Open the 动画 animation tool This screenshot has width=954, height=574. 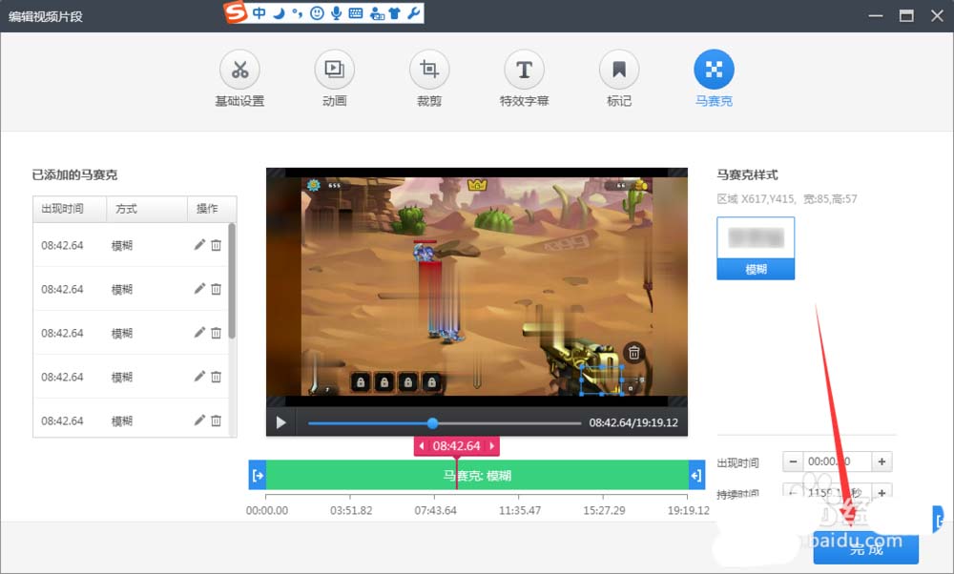[x=334, y=70]
